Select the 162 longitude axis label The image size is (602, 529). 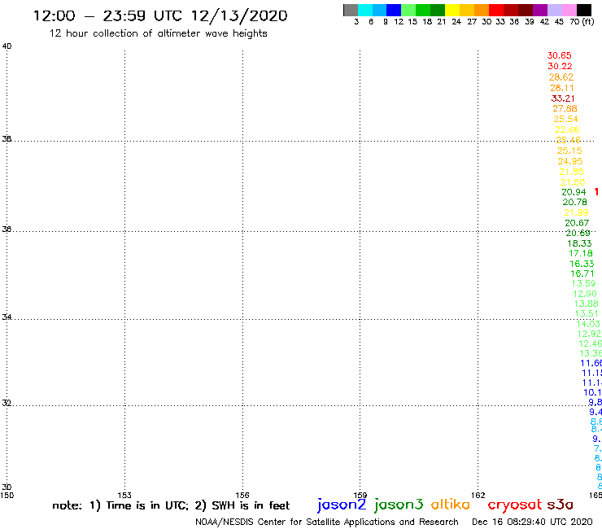point(478,495)
